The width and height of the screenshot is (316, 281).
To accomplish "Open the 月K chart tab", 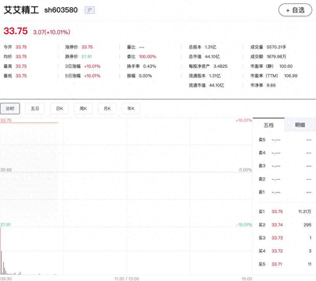I will pyautogui.click(x=107, y=109).
